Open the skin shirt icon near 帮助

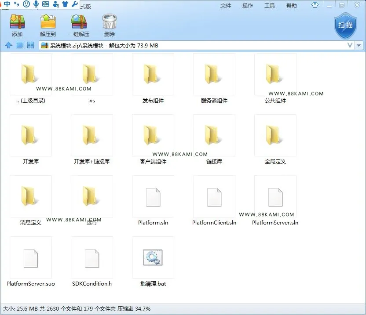(x=315, y=5)
